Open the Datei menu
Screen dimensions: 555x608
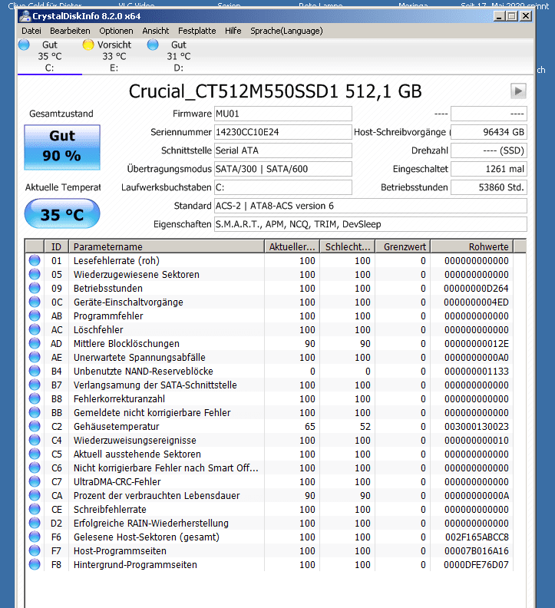(31, 31)
